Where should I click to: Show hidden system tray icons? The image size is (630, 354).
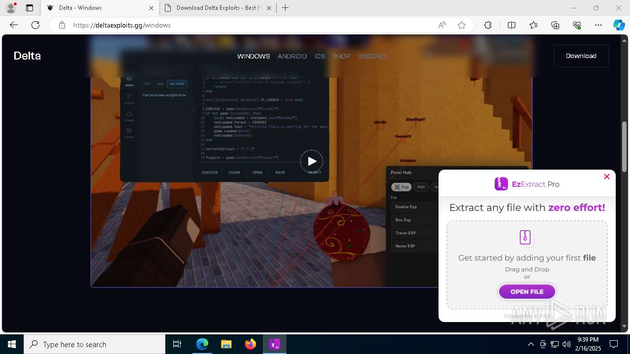pos(531,344)
